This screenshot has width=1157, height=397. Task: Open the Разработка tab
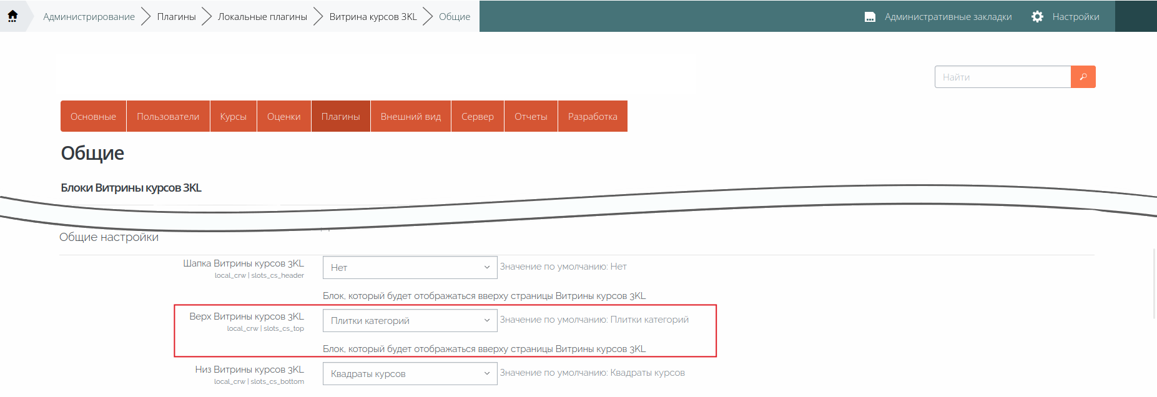point(592,117)
